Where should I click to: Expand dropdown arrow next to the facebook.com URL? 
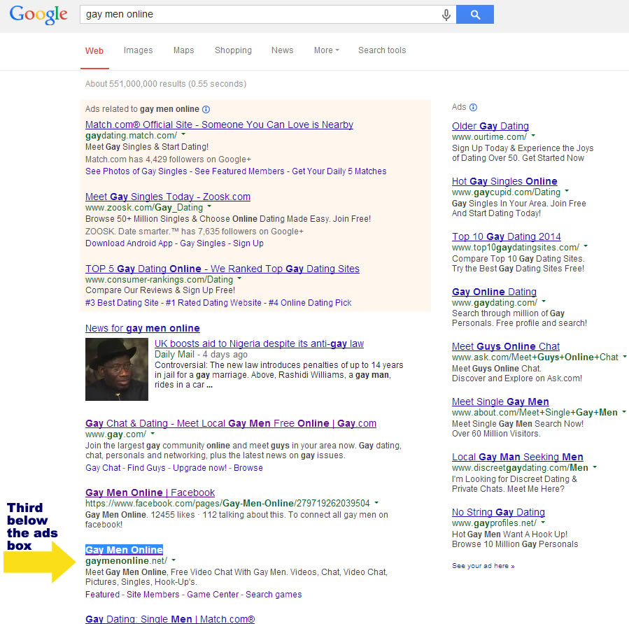click(x=376, y=502)
